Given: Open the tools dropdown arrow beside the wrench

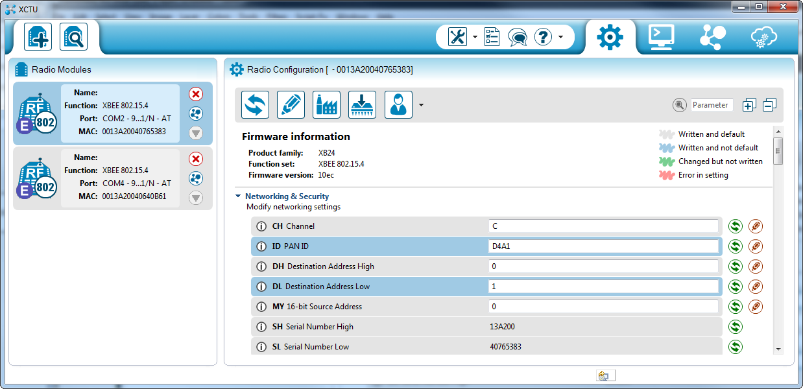Looking at the screenshot, I should [x=475, y=37].
